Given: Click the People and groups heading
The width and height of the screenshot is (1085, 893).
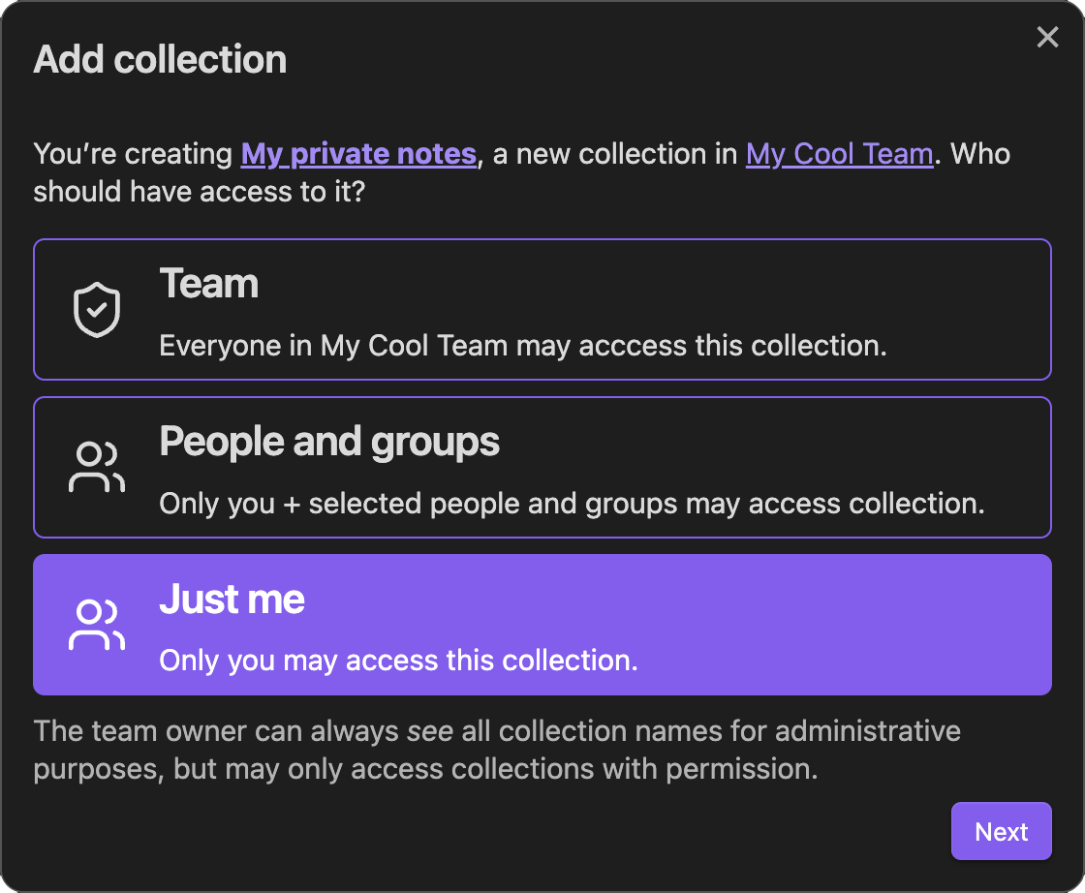Looking at the screenshot, I should coord(328,442).
